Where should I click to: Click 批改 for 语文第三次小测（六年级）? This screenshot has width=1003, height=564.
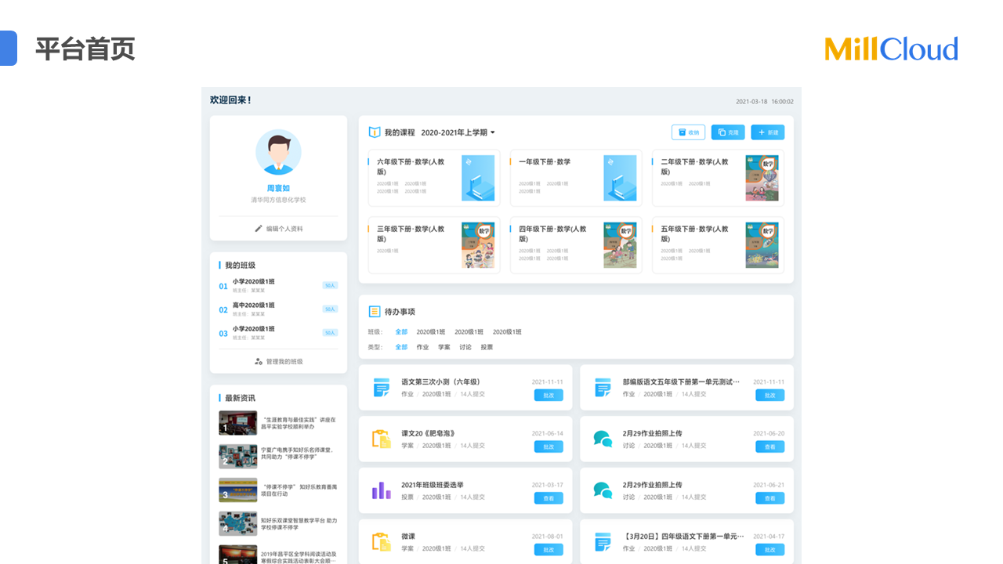(x=549, y=396)
